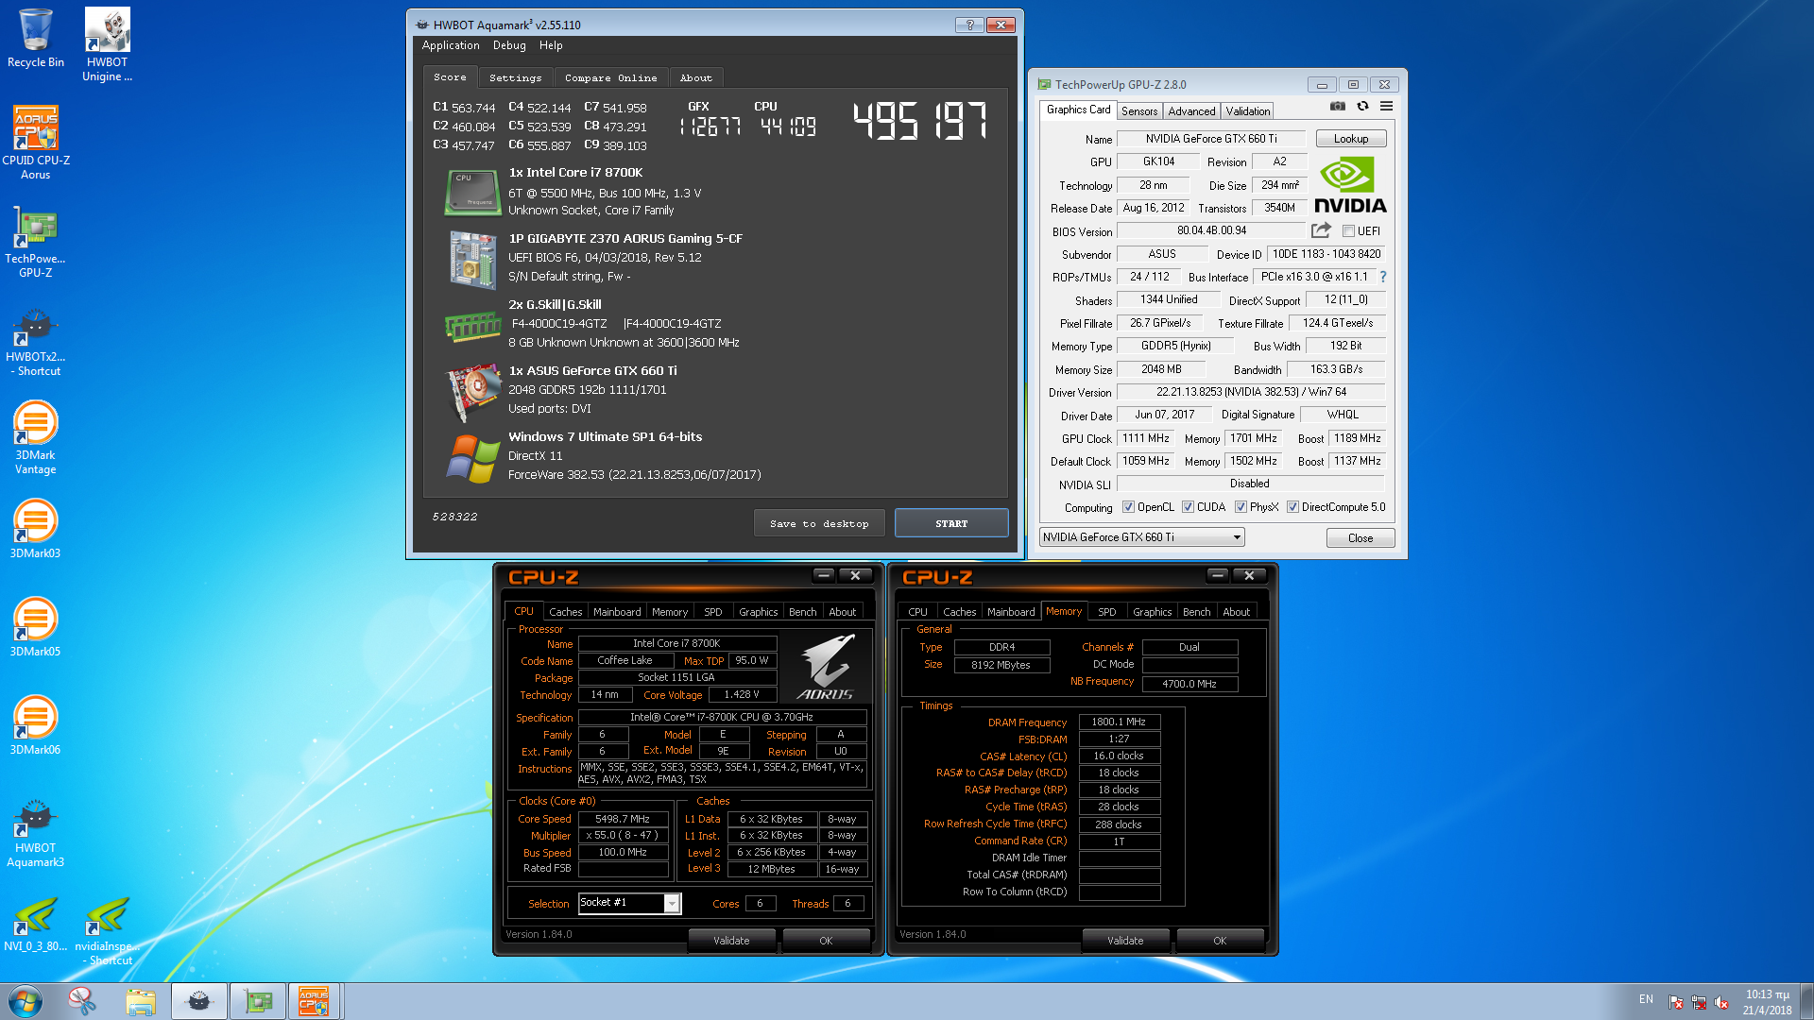Switch to the Settings tab in Aquamark
Screen dimensions: 1814x1020
515,77
